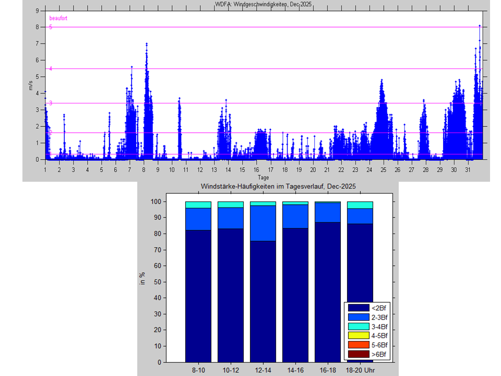Click the dark red >6Bf legend swatch

360,355
